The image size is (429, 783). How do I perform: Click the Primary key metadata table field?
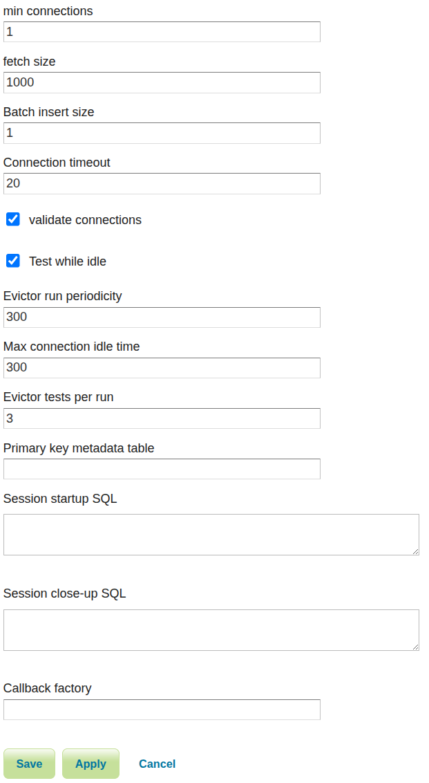pos(162,468)
